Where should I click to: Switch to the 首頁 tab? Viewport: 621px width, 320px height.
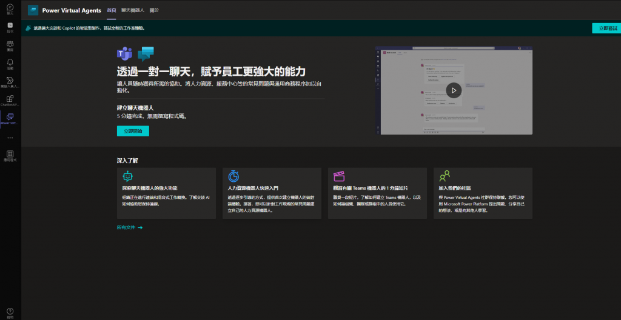[x=112, y=10]
